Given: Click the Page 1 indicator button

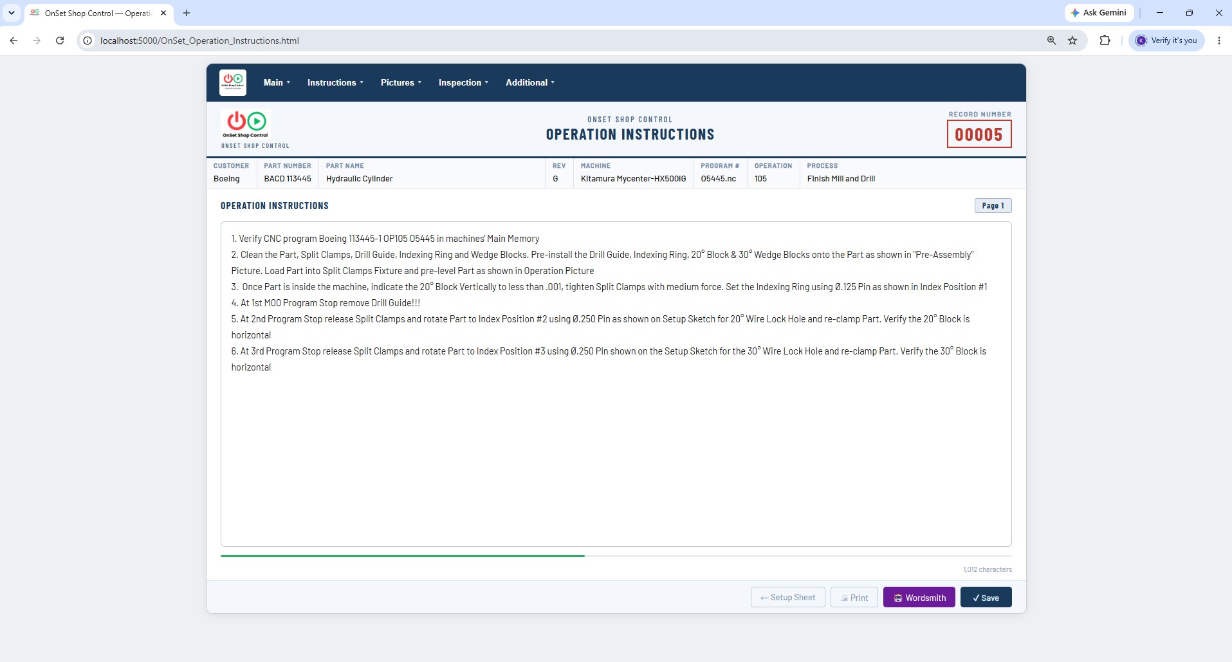Looking at the screenshot, I should click(x=993, y=206).
